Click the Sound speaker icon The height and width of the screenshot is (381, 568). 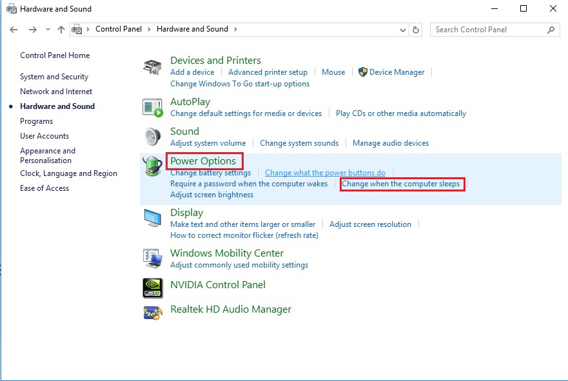(x=153, y=137)
